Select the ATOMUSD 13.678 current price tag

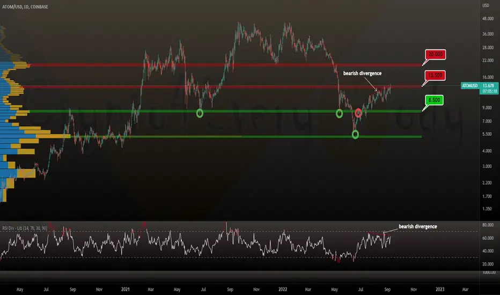coord(480,85)
